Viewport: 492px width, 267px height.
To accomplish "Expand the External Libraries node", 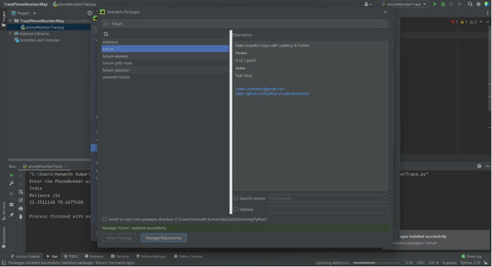I will (x=10, y=33).
